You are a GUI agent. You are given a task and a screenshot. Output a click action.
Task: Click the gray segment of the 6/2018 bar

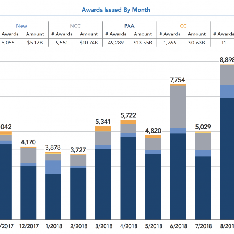tap(178, 106)
